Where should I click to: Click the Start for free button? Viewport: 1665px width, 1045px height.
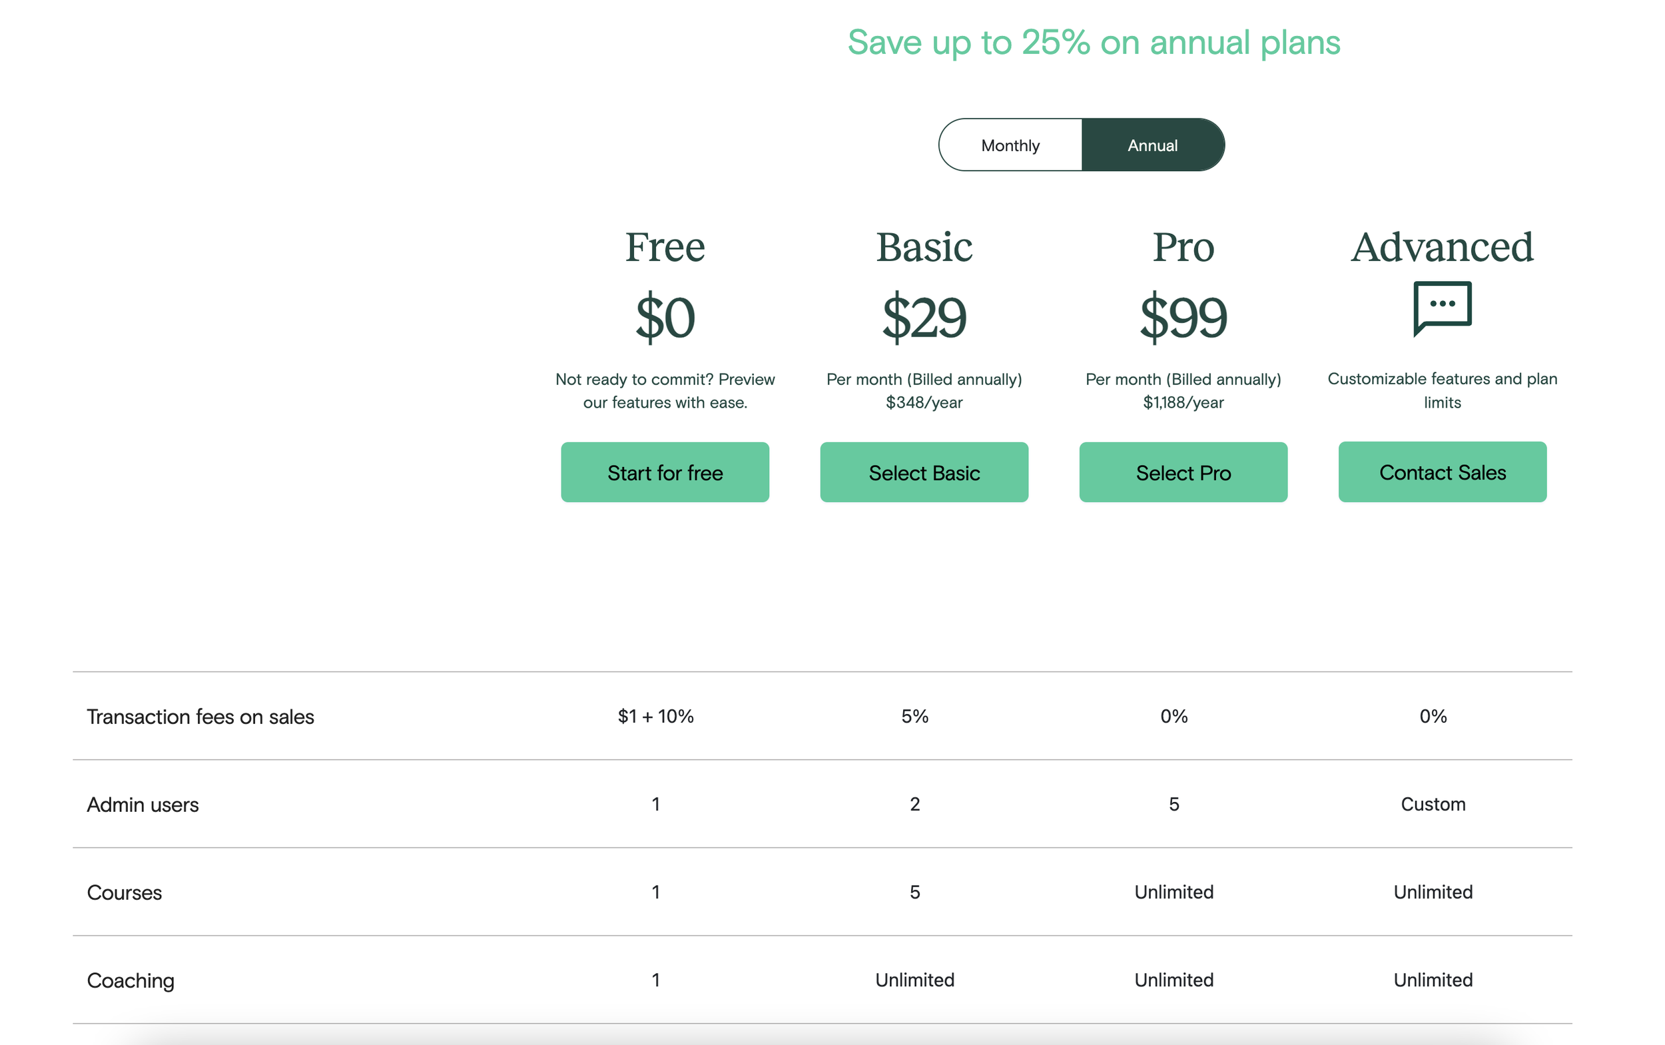[x=665, y=472]
